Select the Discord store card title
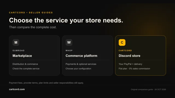Image resolution: width=175 pixels, height=98 pixels. (129, 56)
